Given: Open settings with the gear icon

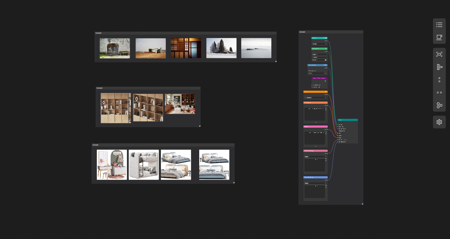Looking at the screenshot, I should (x=439, y=122).
